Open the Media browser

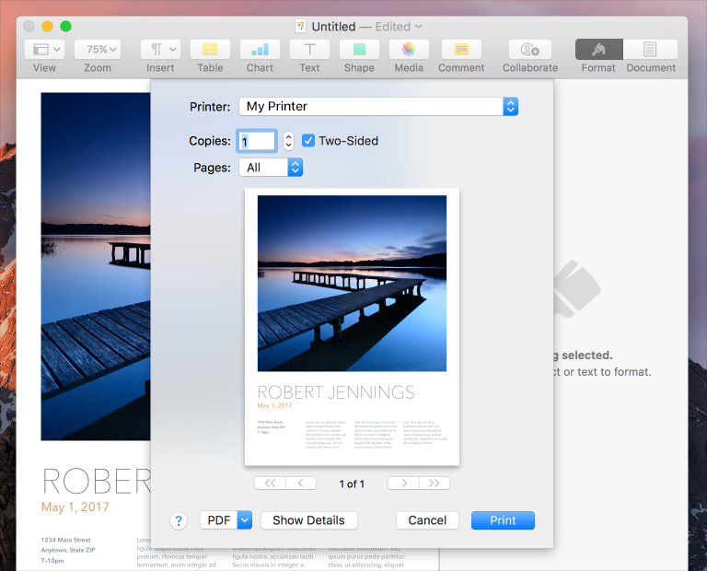[409, 49]
